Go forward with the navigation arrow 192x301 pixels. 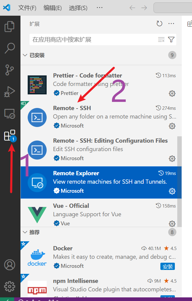[x=144, y=8]
